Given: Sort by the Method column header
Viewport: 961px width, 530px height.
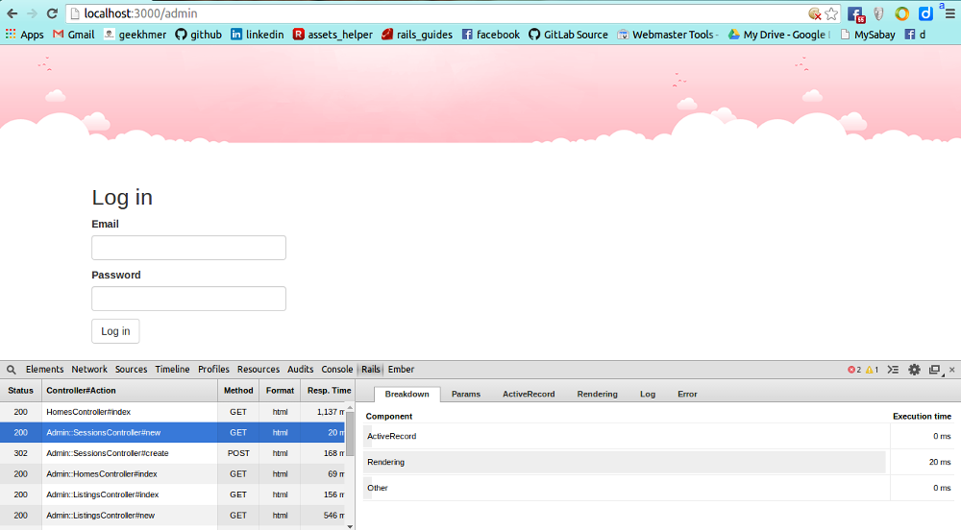Looking at the screenshot, I should point(238,391).
